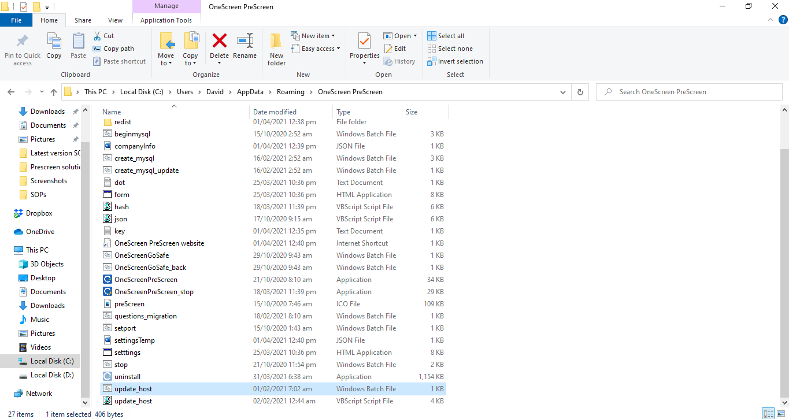Click Invert selection
The height and width of the screenshot is (419, 789).
455,61
